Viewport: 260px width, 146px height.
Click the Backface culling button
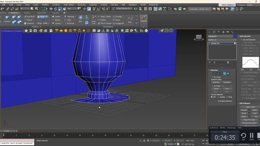click(216, 82)
